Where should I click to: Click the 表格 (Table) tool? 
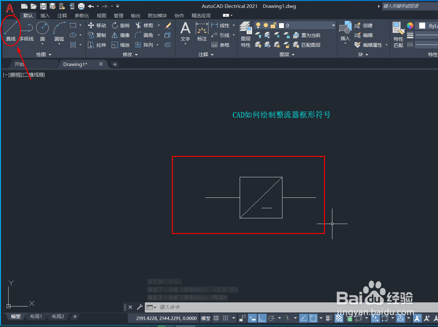(x=220, y=45)
